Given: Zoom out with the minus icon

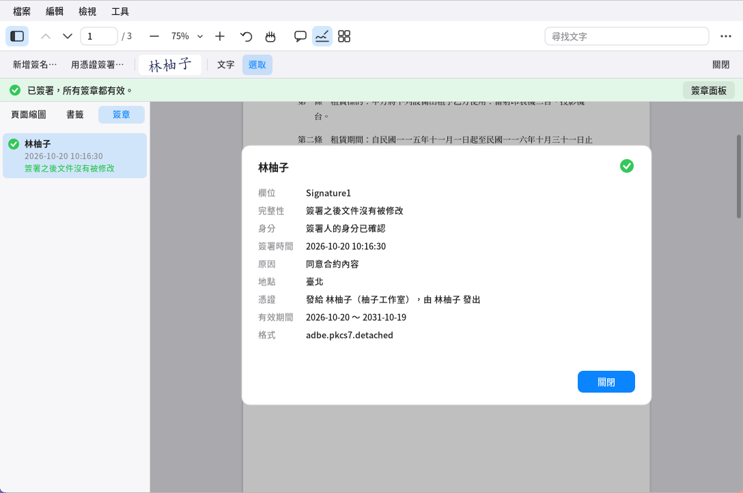Looking at the screenshot, I should (154, 36).
